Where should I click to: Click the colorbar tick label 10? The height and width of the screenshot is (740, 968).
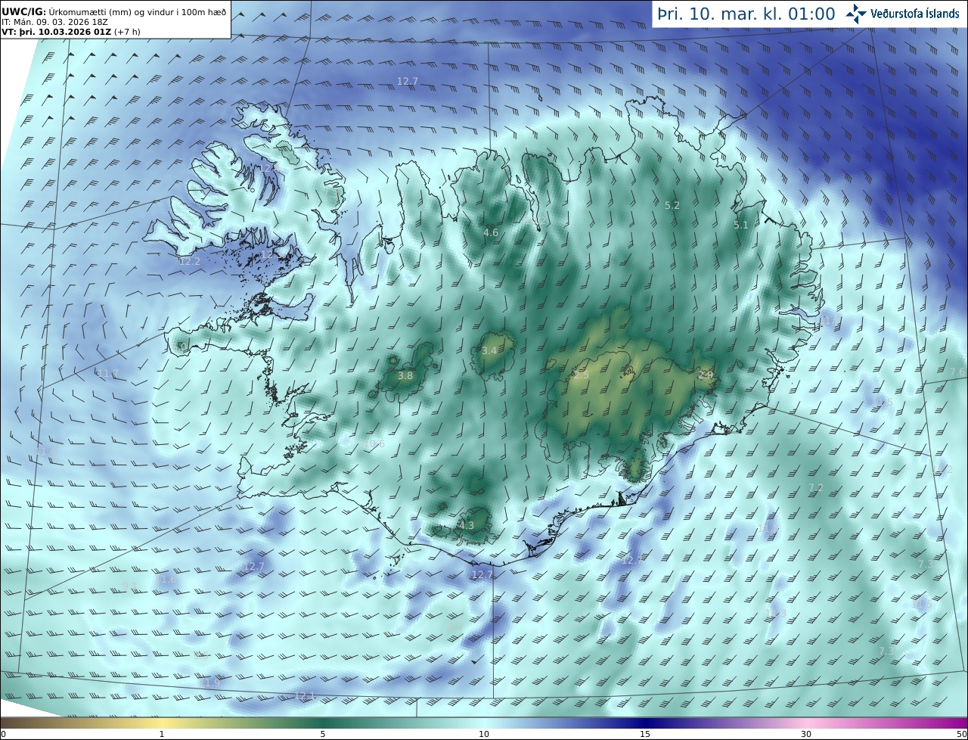484,734
